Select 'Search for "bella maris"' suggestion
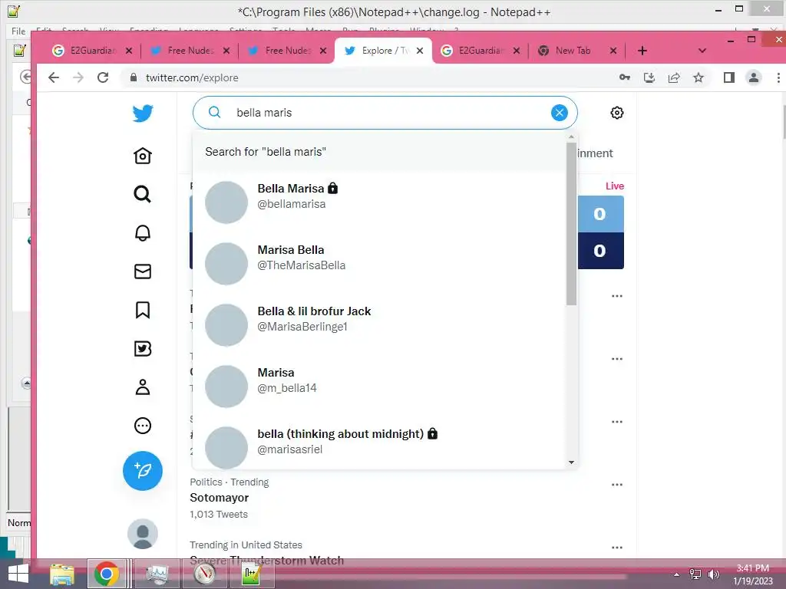The image size is (786, 589). coord(379,152)
